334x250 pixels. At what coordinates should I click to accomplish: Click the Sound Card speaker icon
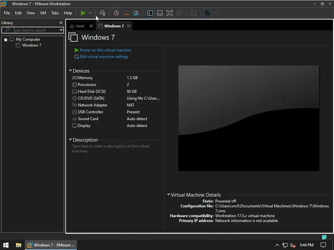[x=75, y=119]
